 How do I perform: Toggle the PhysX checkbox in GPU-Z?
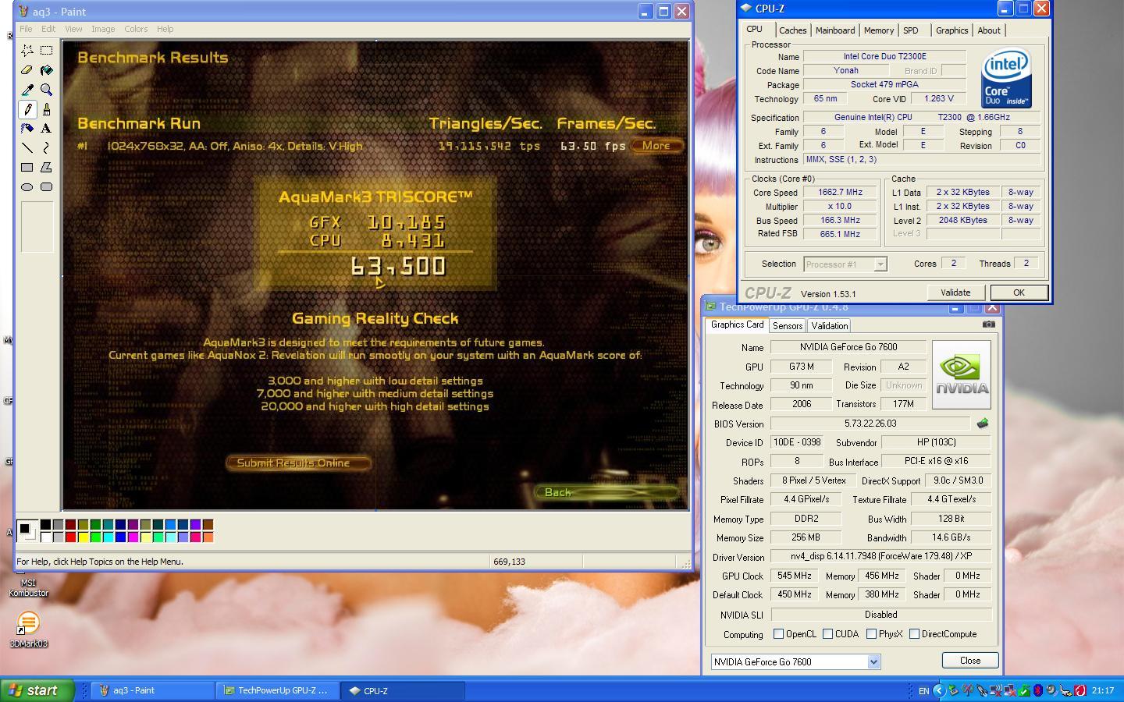click(871, 634)
